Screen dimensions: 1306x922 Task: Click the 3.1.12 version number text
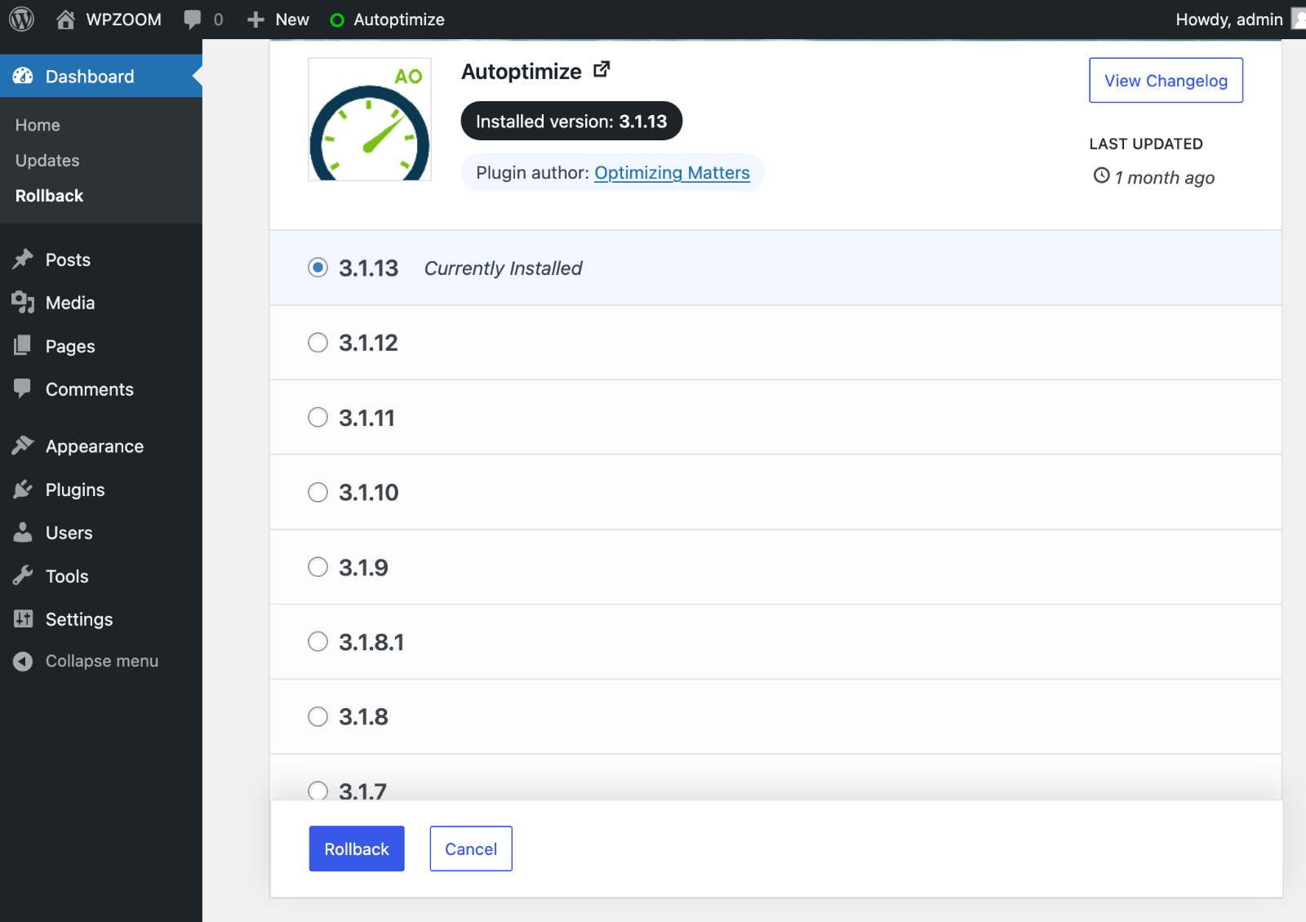click(x=368, y=343)
